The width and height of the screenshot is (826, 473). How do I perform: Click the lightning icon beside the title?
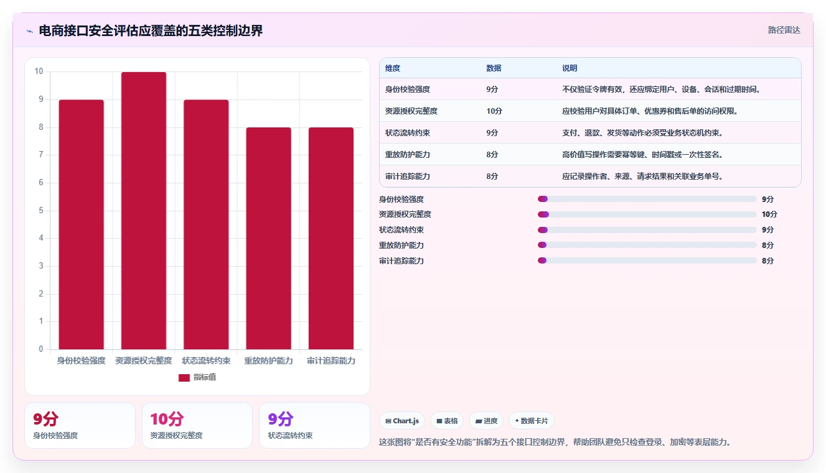29,31
